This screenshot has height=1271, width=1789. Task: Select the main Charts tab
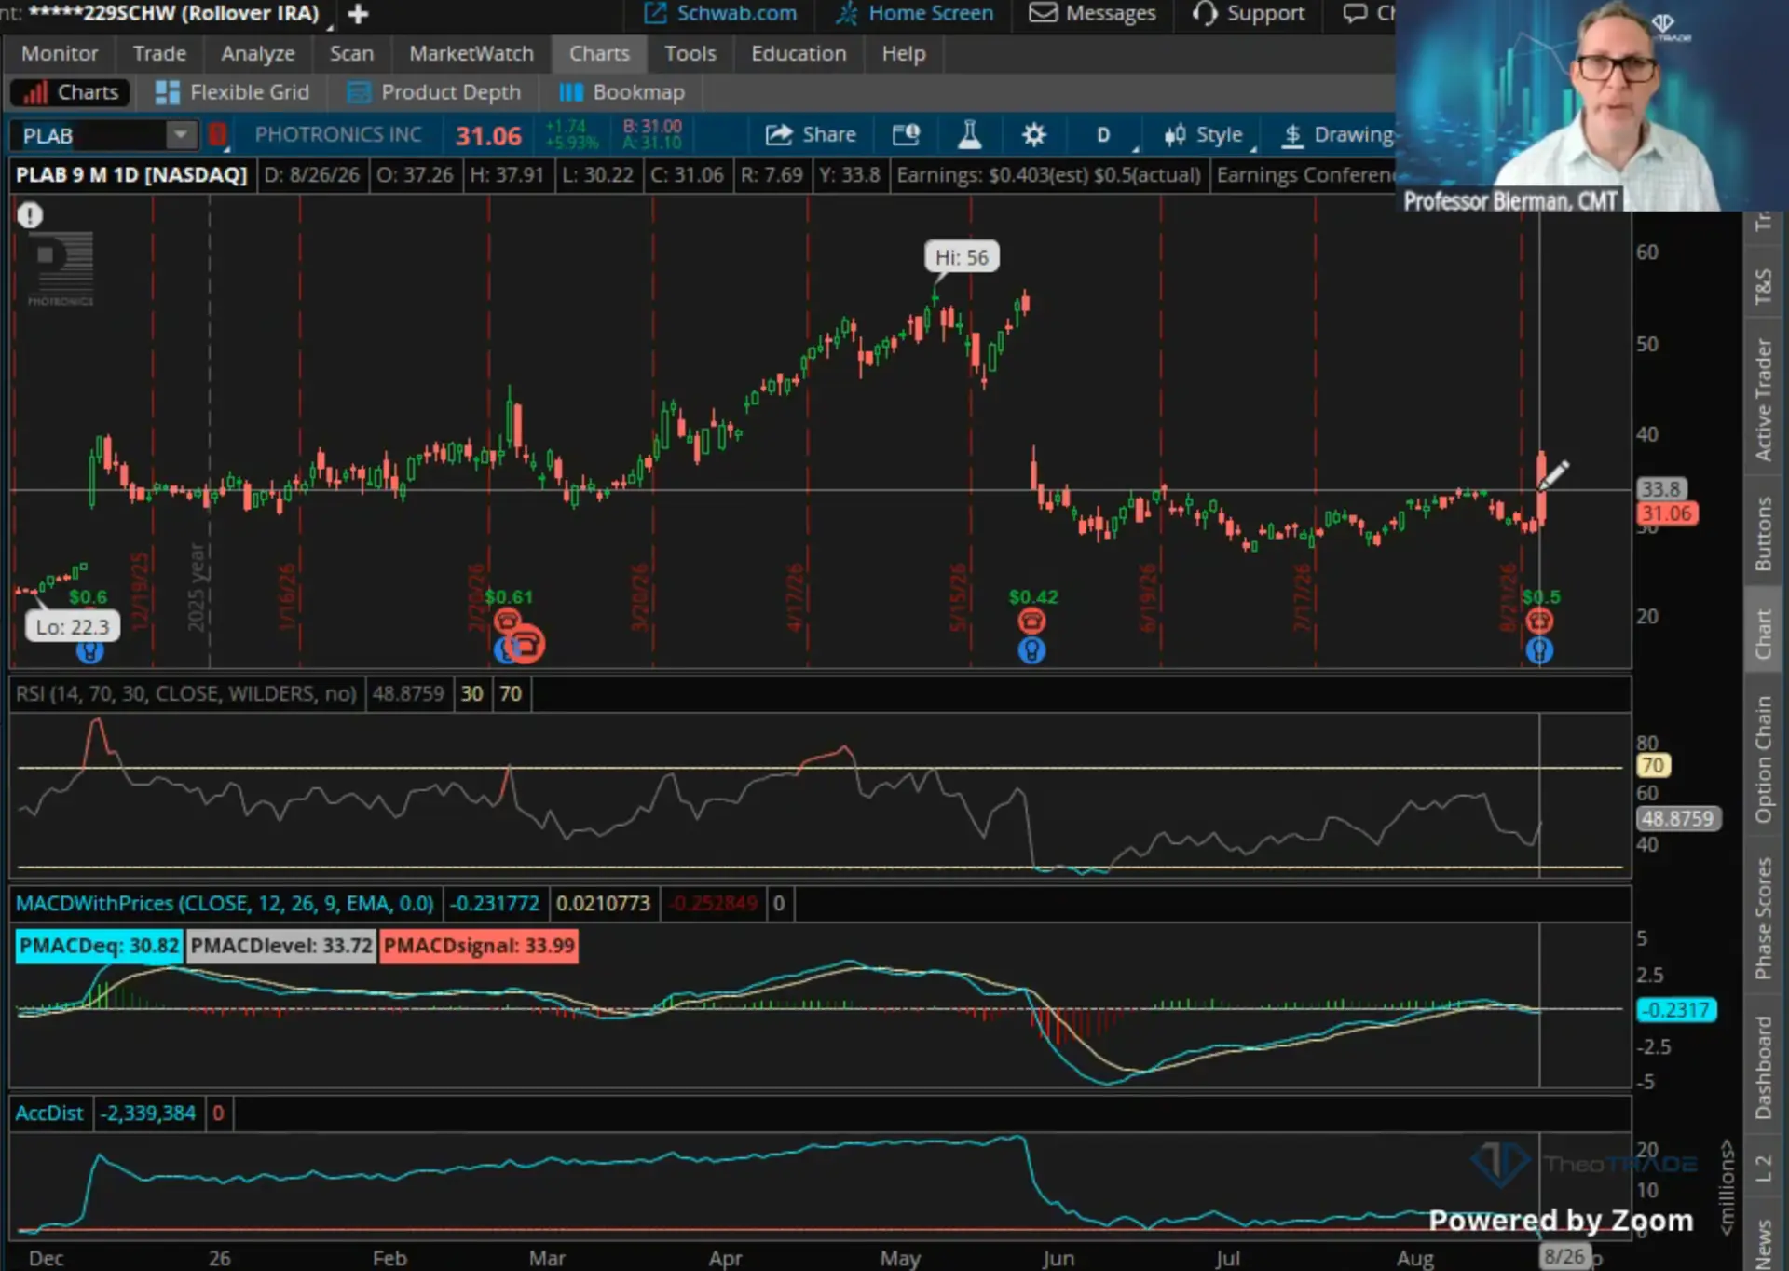click(599, 54)
